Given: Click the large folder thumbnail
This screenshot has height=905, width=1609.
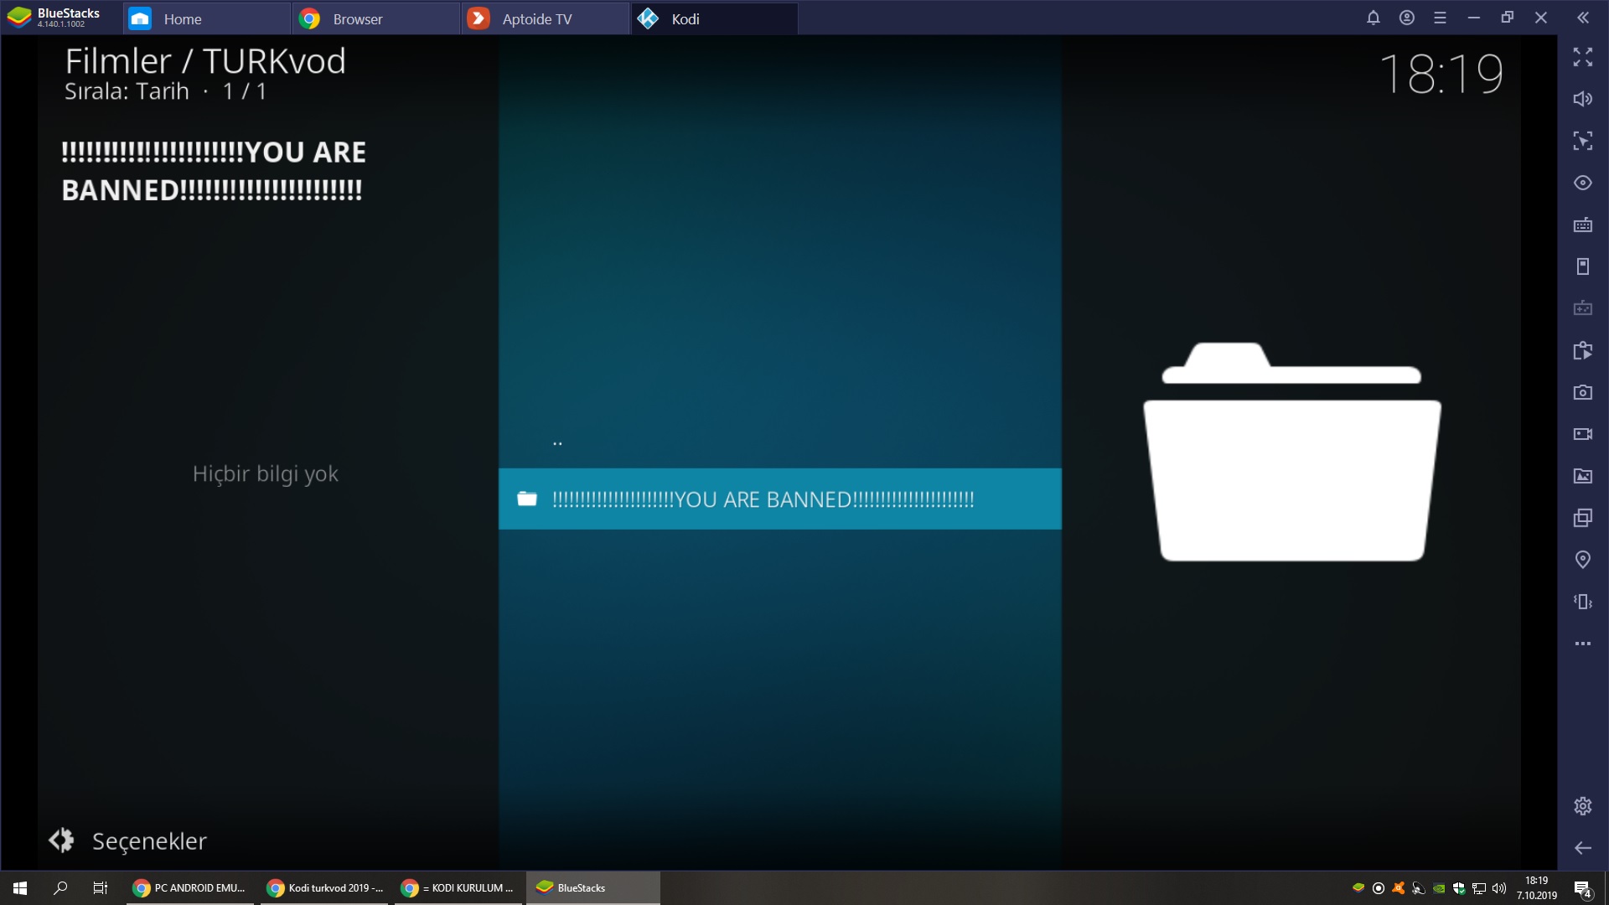Looking at the screenshot, I should (1292, 452).
